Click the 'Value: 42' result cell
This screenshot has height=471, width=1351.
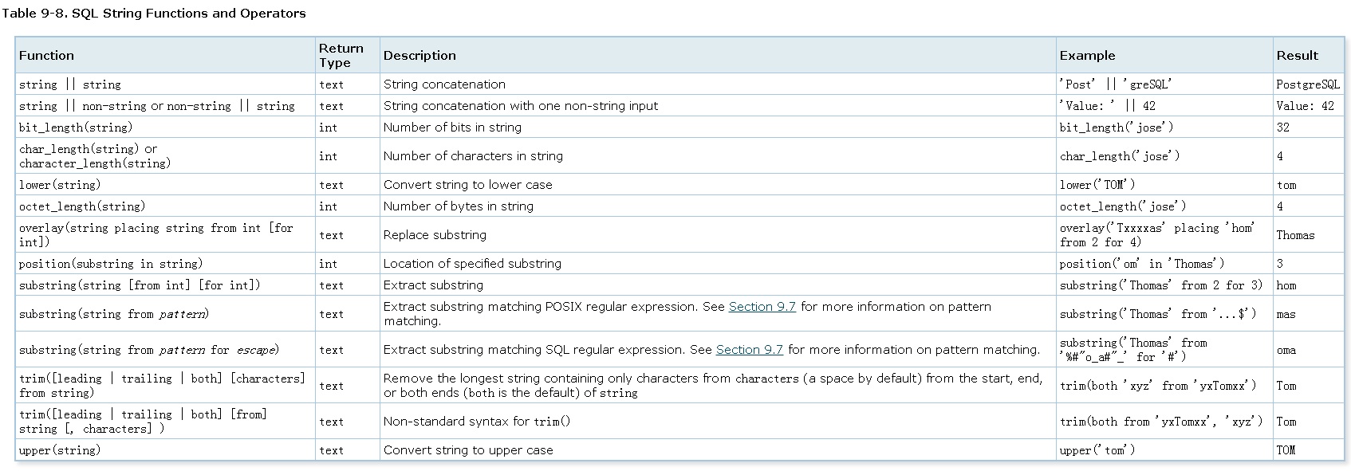[x=1305, y=106]
